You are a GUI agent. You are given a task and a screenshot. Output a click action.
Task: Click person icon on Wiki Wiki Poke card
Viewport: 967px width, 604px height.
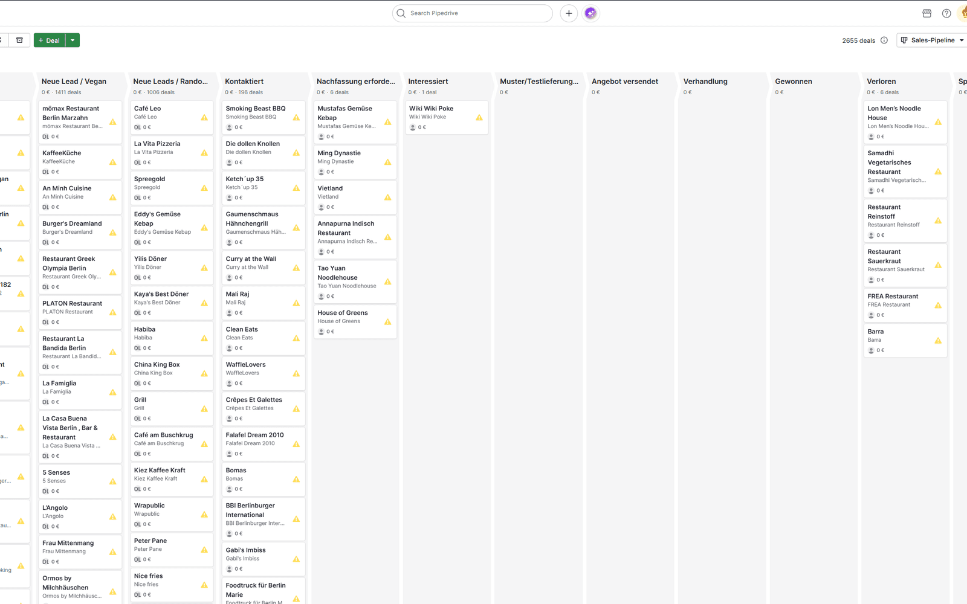click(413, 127)
